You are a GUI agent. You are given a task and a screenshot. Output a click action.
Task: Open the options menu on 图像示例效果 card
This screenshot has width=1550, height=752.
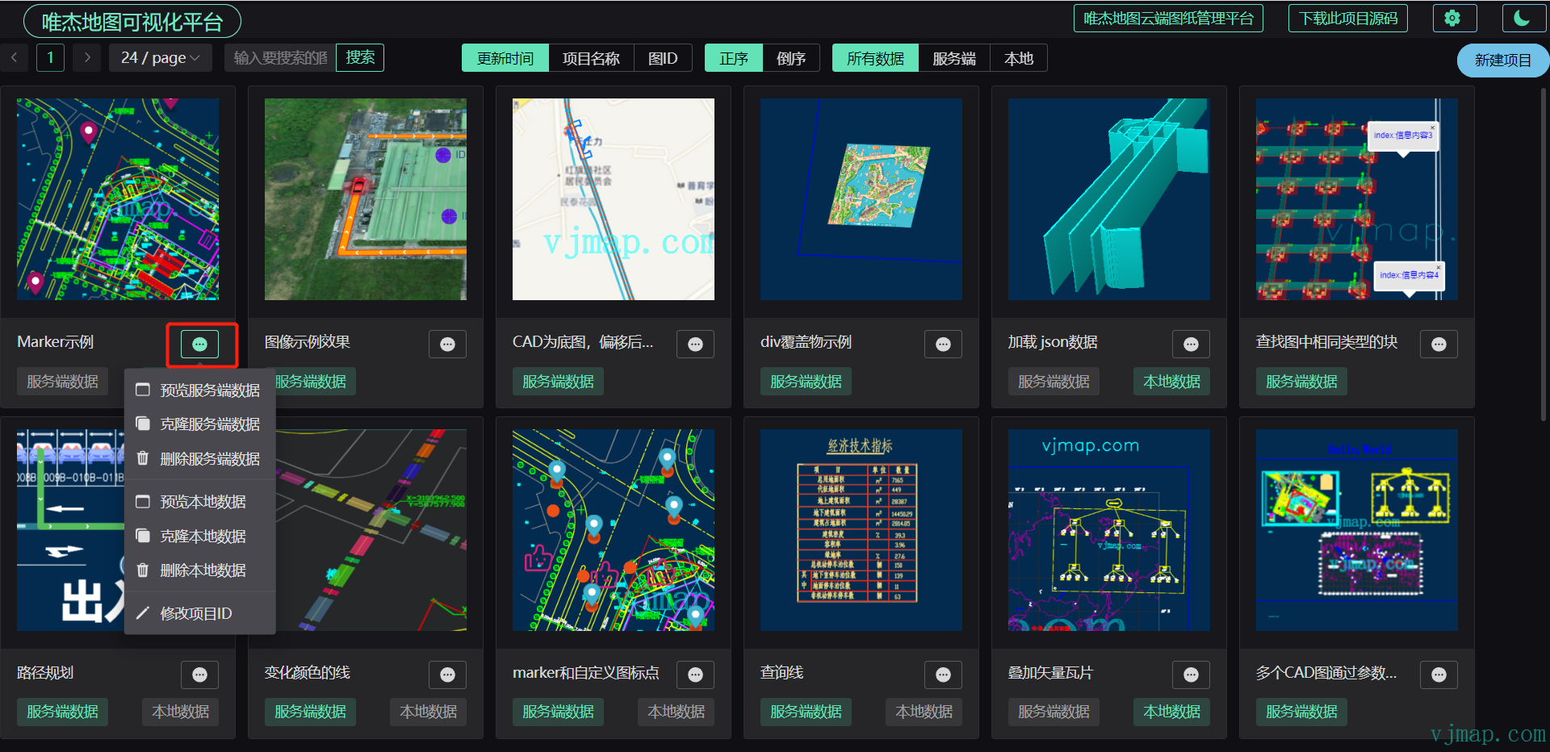(447, 344)
